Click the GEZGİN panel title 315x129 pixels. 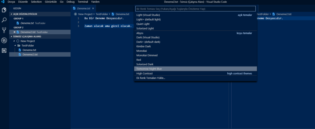coord(17,8)
